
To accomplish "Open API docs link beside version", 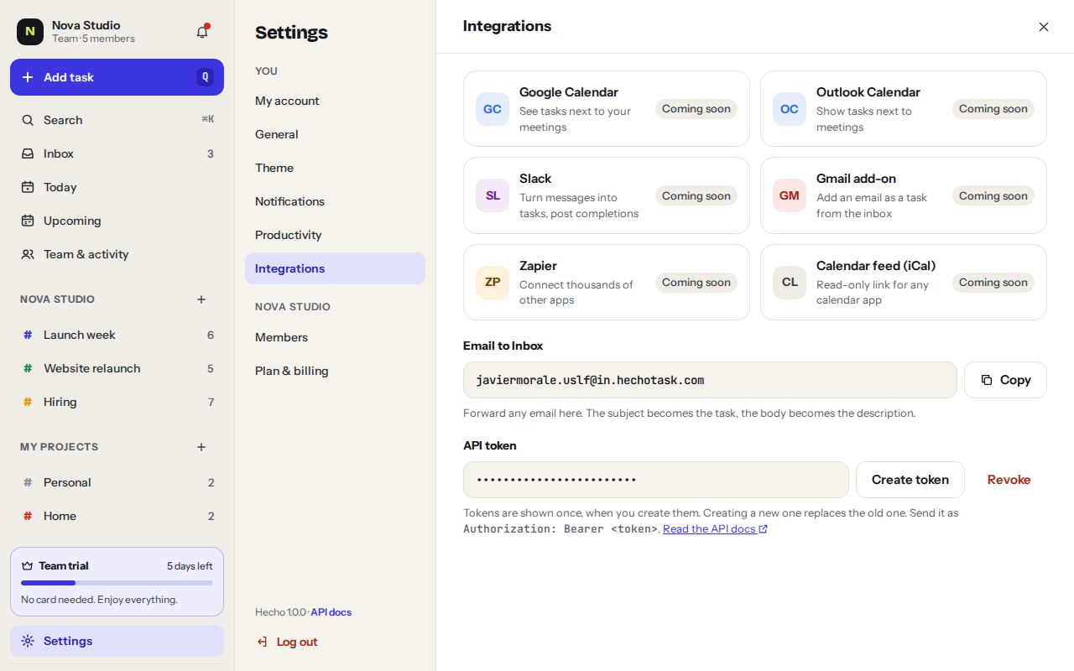I will 331,612.
